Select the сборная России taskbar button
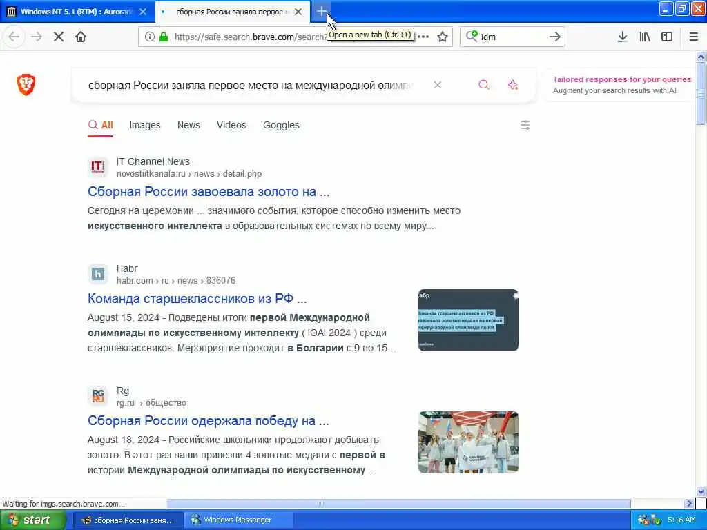707x530 pixels. [x=128, y=520]
